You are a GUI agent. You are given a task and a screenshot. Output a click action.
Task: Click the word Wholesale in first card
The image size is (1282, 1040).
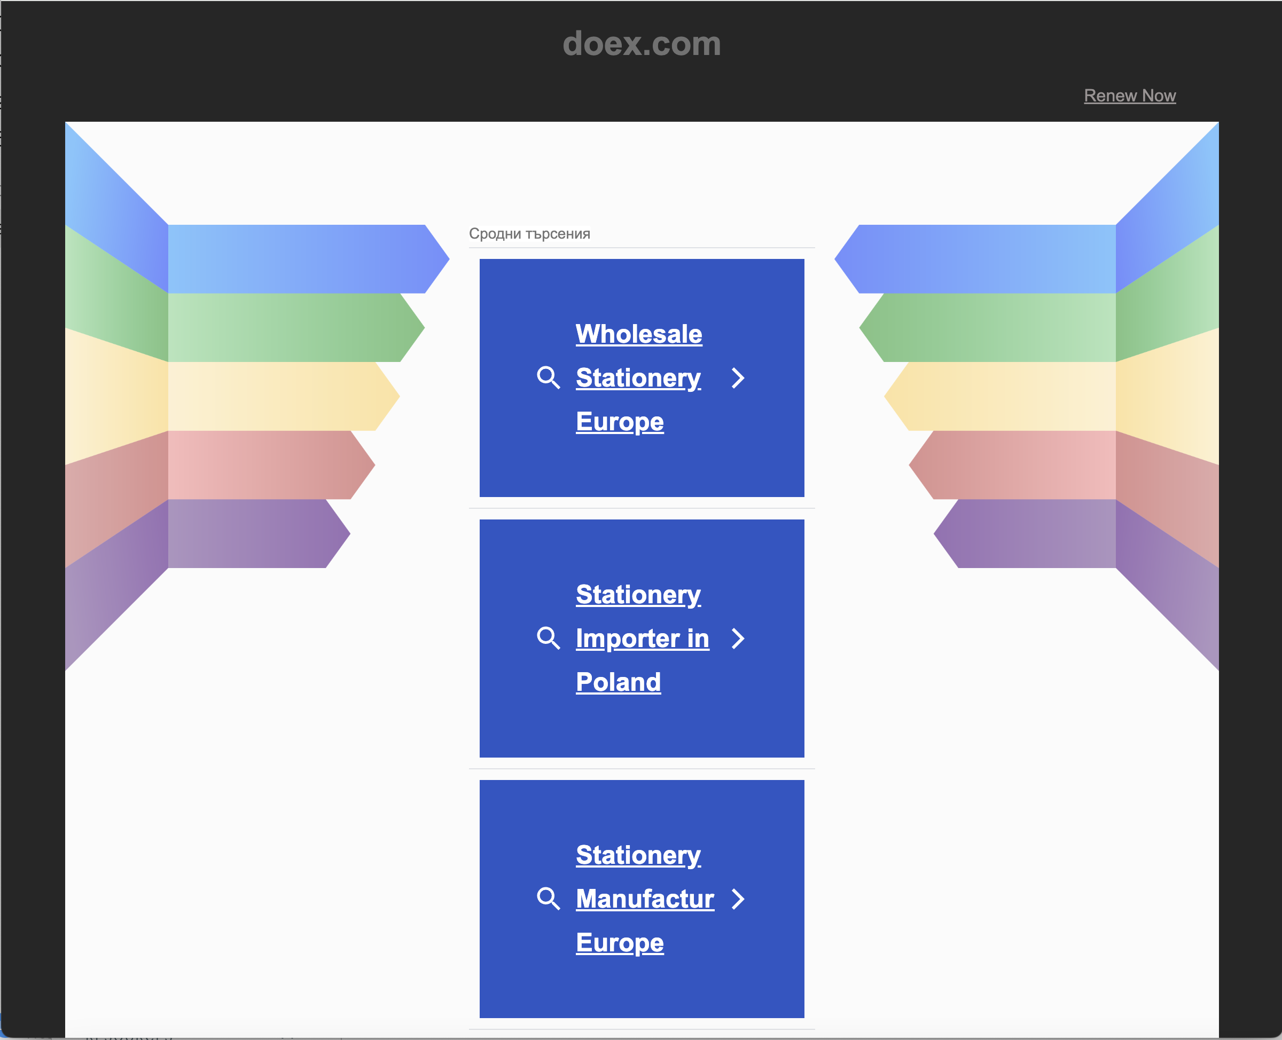638,334
